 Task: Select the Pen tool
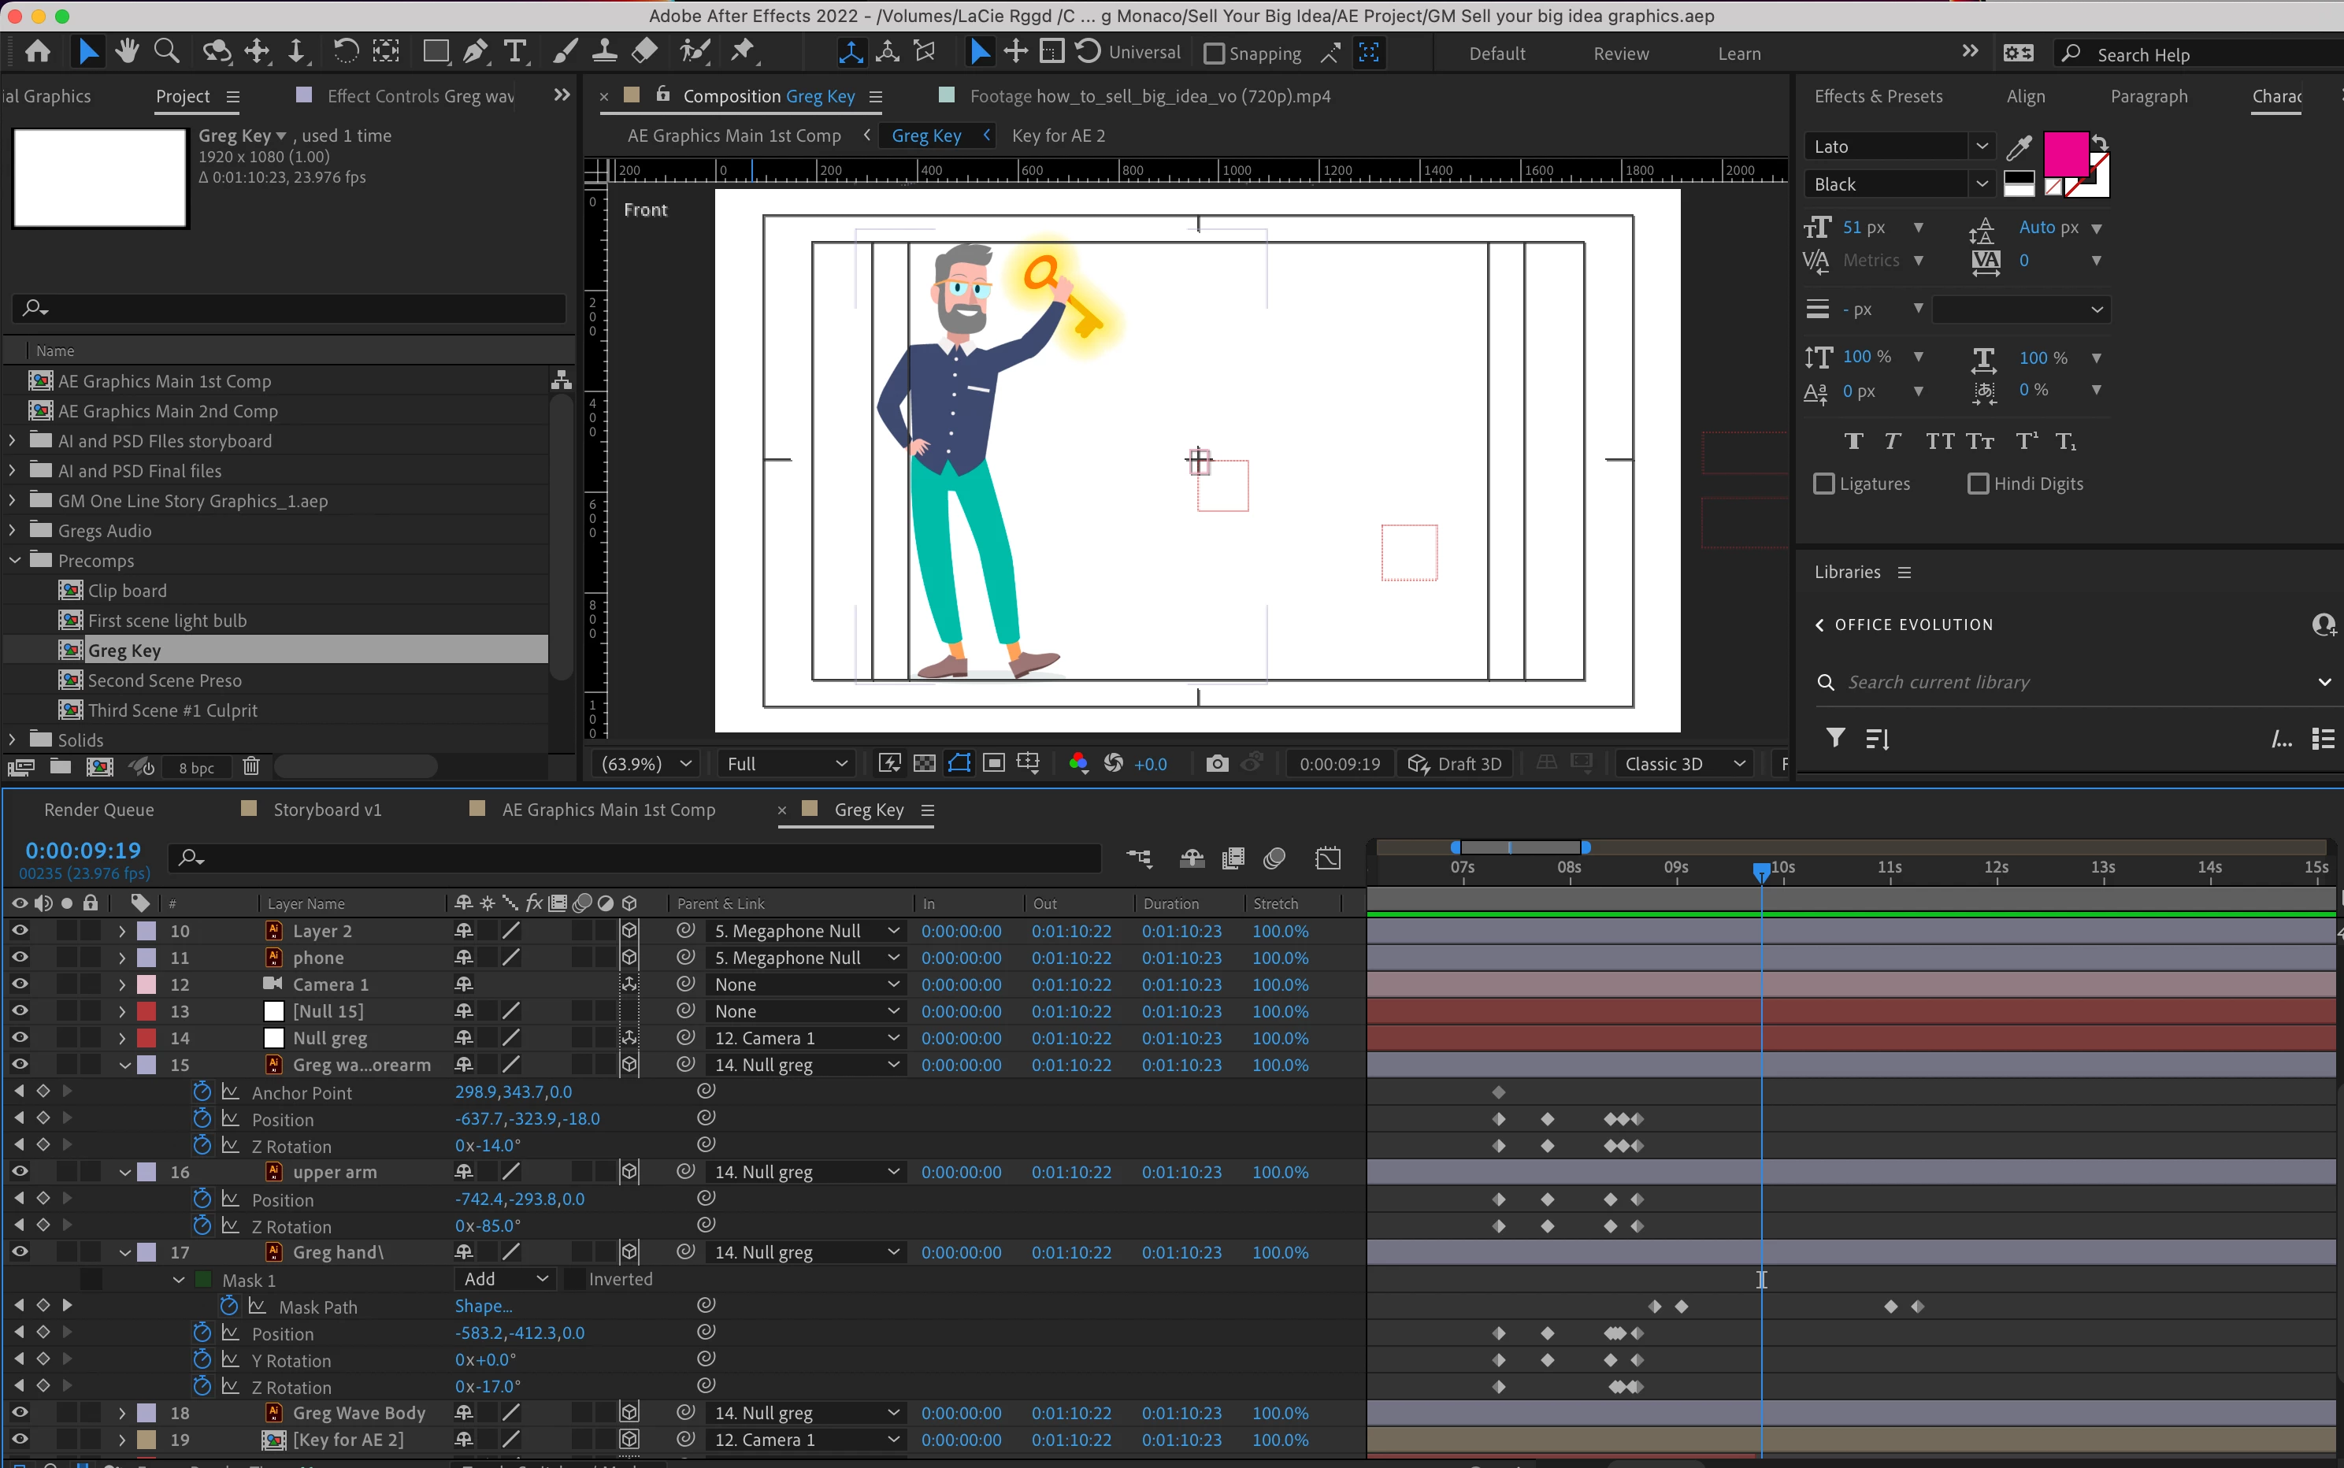click(x=475, y=51)
